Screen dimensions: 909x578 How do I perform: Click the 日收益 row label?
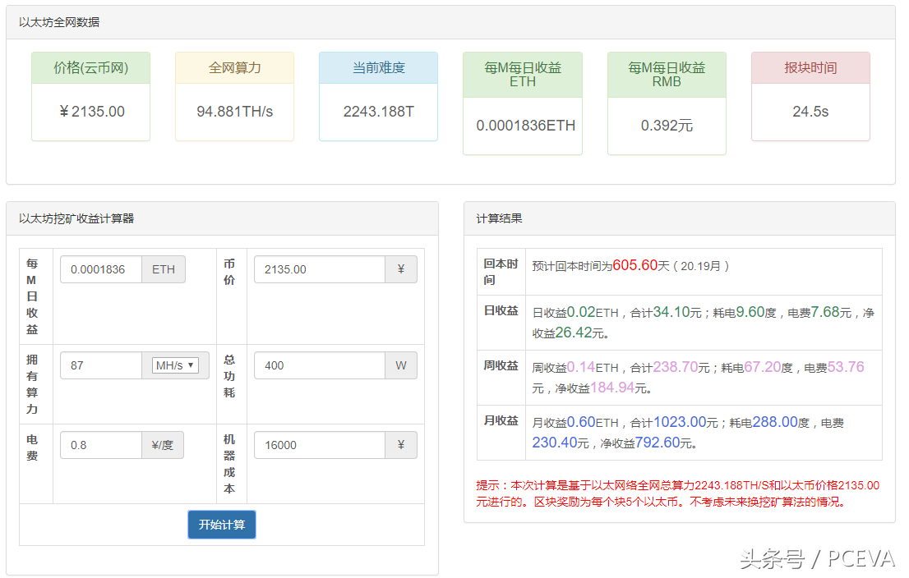501,310
